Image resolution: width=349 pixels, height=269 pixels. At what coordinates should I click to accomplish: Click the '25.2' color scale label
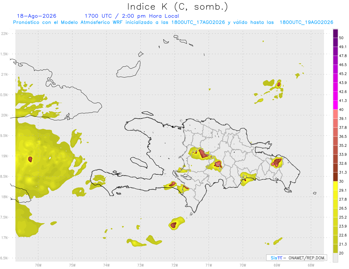(x=343, y=217)
